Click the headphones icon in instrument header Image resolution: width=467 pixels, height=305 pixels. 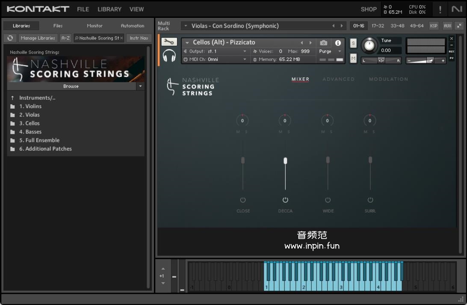point(169,56)
